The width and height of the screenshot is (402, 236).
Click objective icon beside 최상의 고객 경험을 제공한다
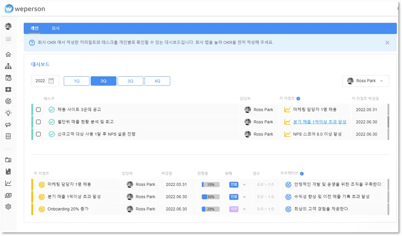tap(289, 209)
